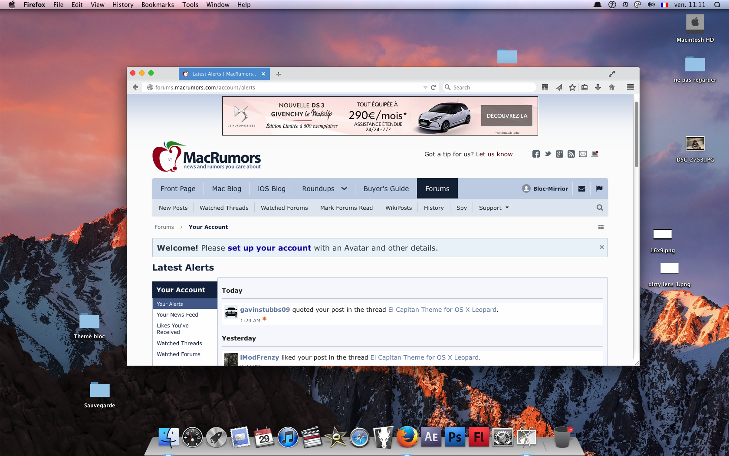The height and width of the screenshot is (456, 729).
Task: Open the Tools menu
Action: 190,5
